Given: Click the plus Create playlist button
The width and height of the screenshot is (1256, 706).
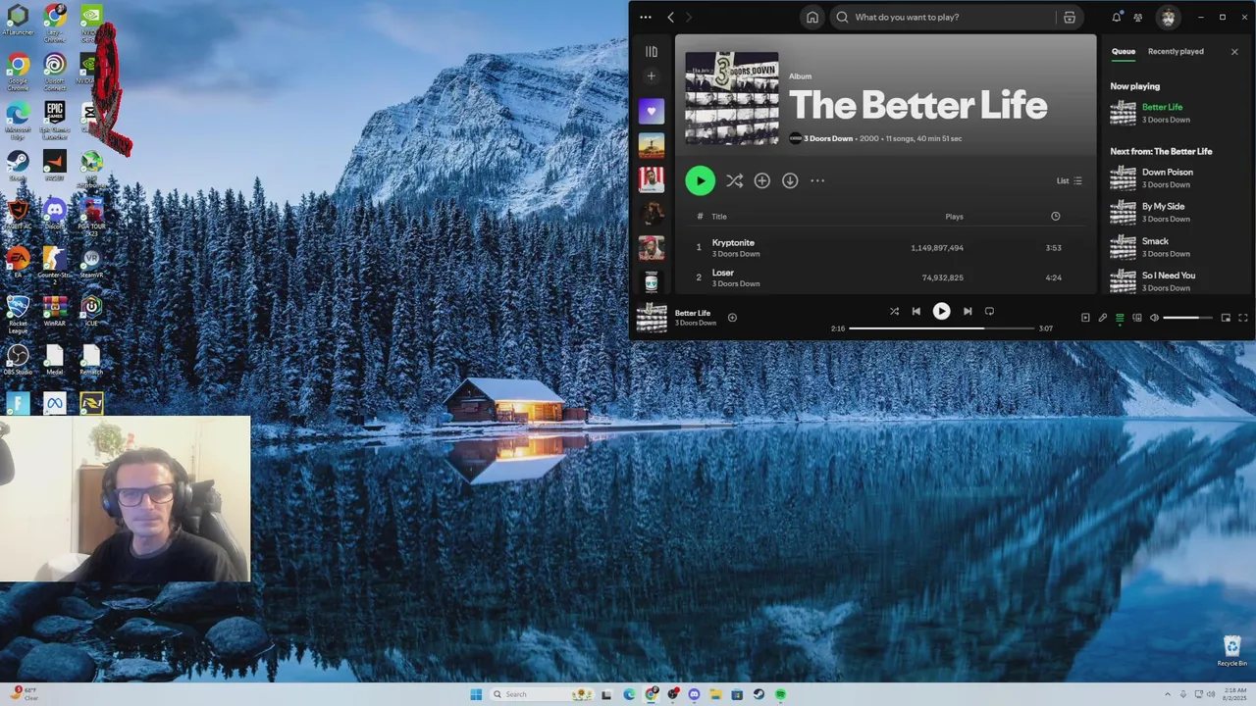Looking at the screenshot, I should click(x=651, y=76).
